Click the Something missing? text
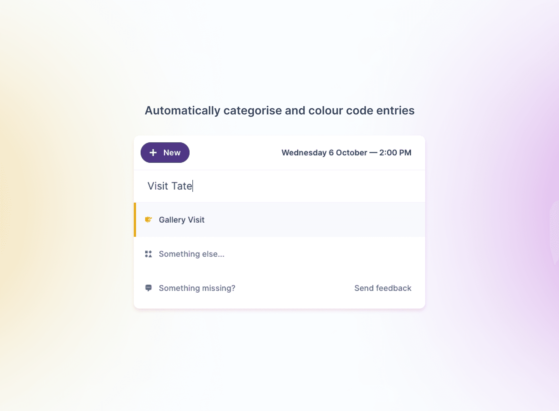This screenshot has width=559, height=411. [x=197, y=288]
